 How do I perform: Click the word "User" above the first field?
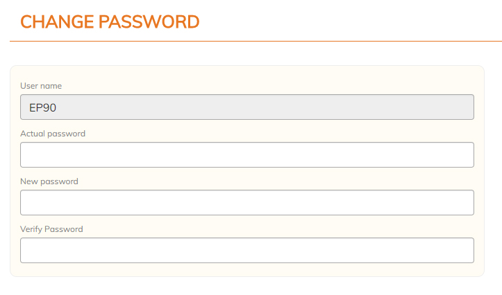pyautogui.click(x=30, y=86)
